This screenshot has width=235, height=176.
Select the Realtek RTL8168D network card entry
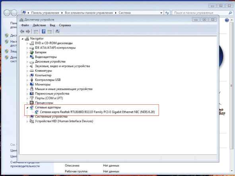click(x=97, y=112)
